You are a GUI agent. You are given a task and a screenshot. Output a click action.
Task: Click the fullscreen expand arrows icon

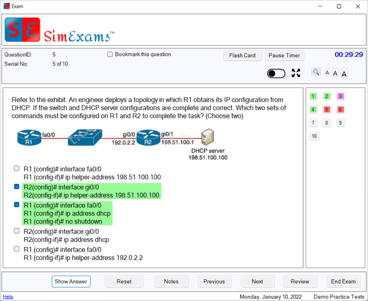click(296, 73)
